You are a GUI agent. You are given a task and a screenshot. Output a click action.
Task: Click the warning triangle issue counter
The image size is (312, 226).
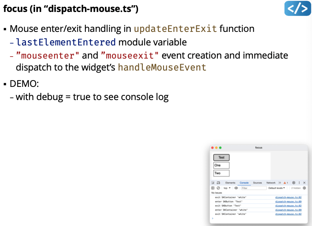[x=286, y=183]
